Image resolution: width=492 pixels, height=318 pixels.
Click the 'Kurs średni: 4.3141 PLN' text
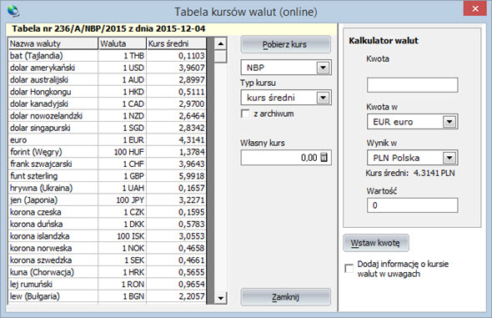tap(410, 173)
